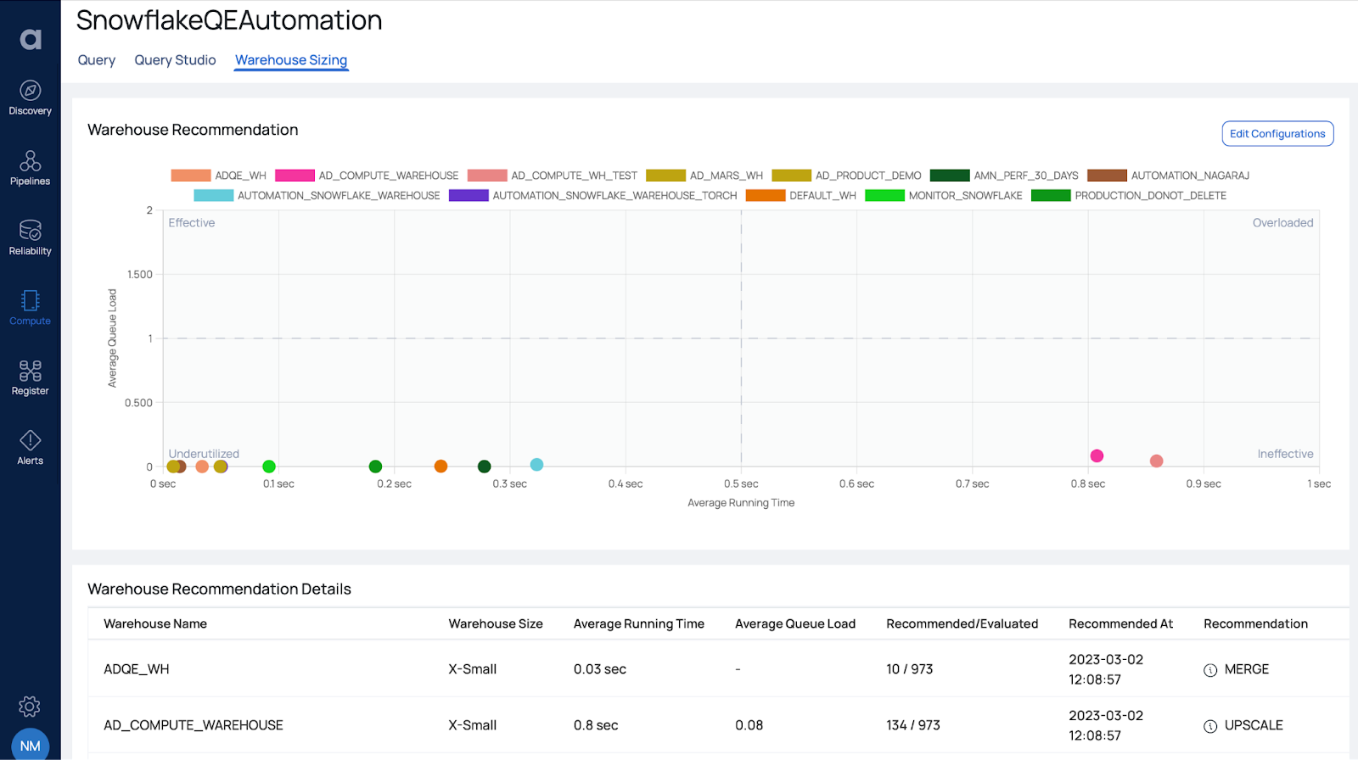Click info icon beside UPSCALE recommendation
This screenshot has height=760, width=1358.
[x=1210, y=726]
